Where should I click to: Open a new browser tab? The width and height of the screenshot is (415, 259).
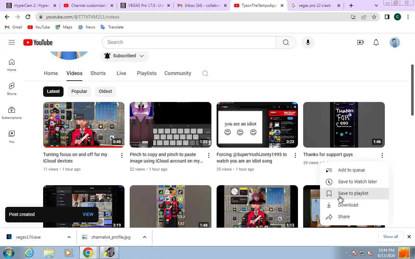[351, 6]
